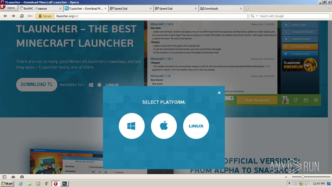The height and width of the screenshot is (187, 332).
Task: Click the Minecraft 1.16.2 heading
Action: point(162,24)
